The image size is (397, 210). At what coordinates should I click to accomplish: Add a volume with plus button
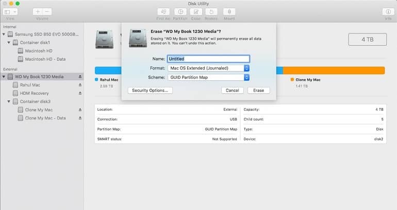click(x=38, y=12)
